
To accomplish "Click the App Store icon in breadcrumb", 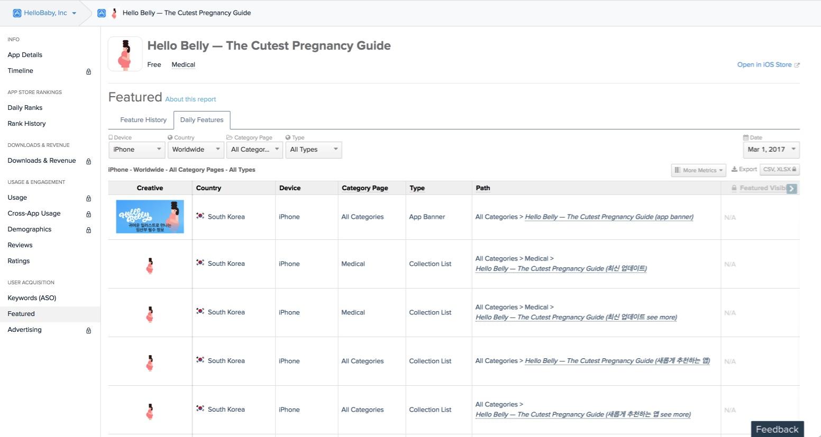I will tap(102, 13).
